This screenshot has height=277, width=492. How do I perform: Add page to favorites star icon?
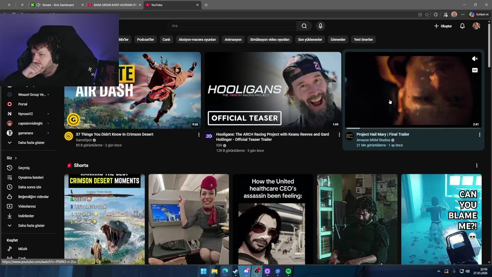coord(427,14)
